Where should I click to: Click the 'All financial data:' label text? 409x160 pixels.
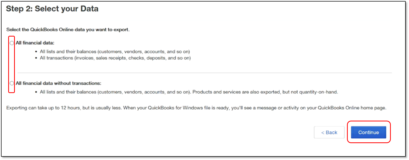[x=35, y=43]
